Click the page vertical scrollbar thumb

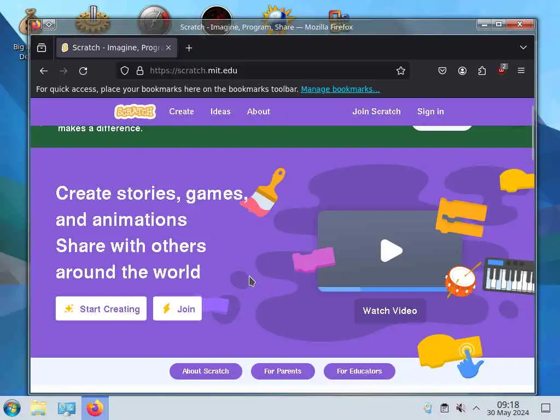pos(533,133)
